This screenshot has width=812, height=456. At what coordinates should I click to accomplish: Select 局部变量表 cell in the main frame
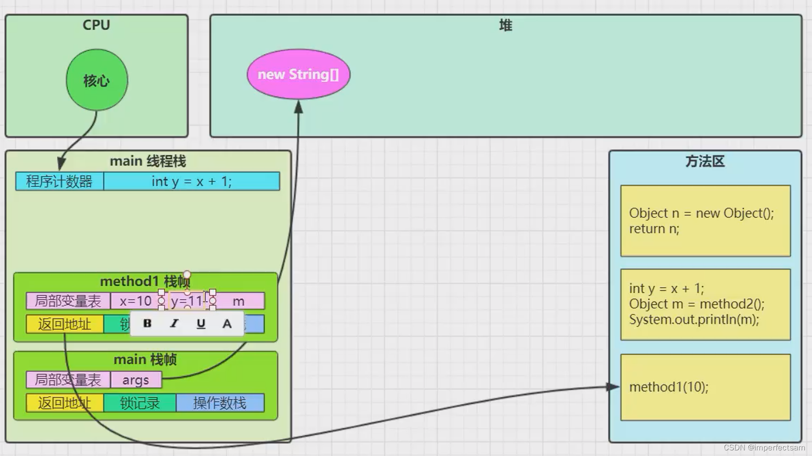[68, 380]
